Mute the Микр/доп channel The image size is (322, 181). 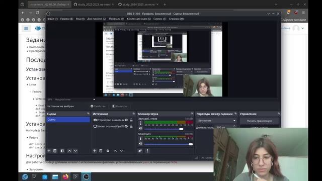point(140,144)
